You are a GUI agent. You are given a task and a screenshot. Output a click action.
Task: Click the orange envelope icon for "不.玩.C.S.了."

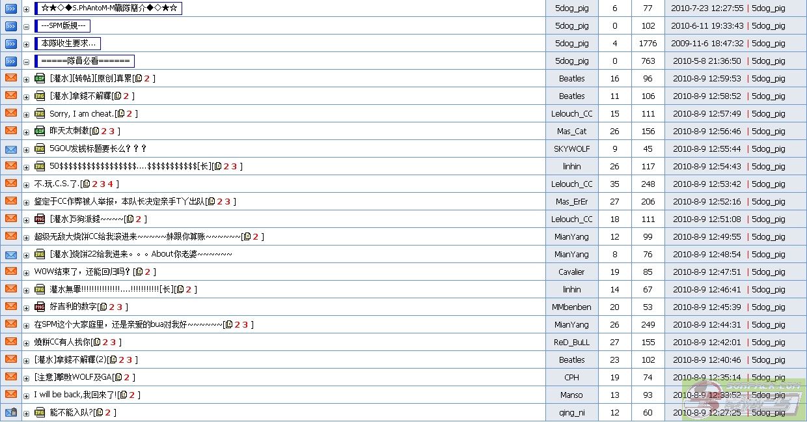[x=11, y=184]
